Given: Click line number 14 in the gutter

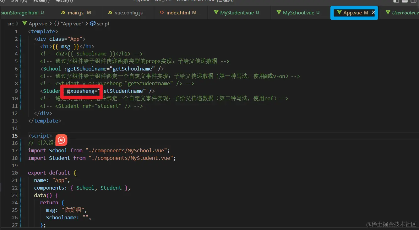Looking at the screenshot, I should pyautogui.click(x=15, y=128).
